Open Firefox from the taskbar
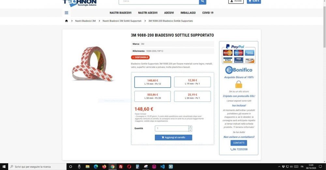This screenshot has width=326, height=170. tap(104, 166)
